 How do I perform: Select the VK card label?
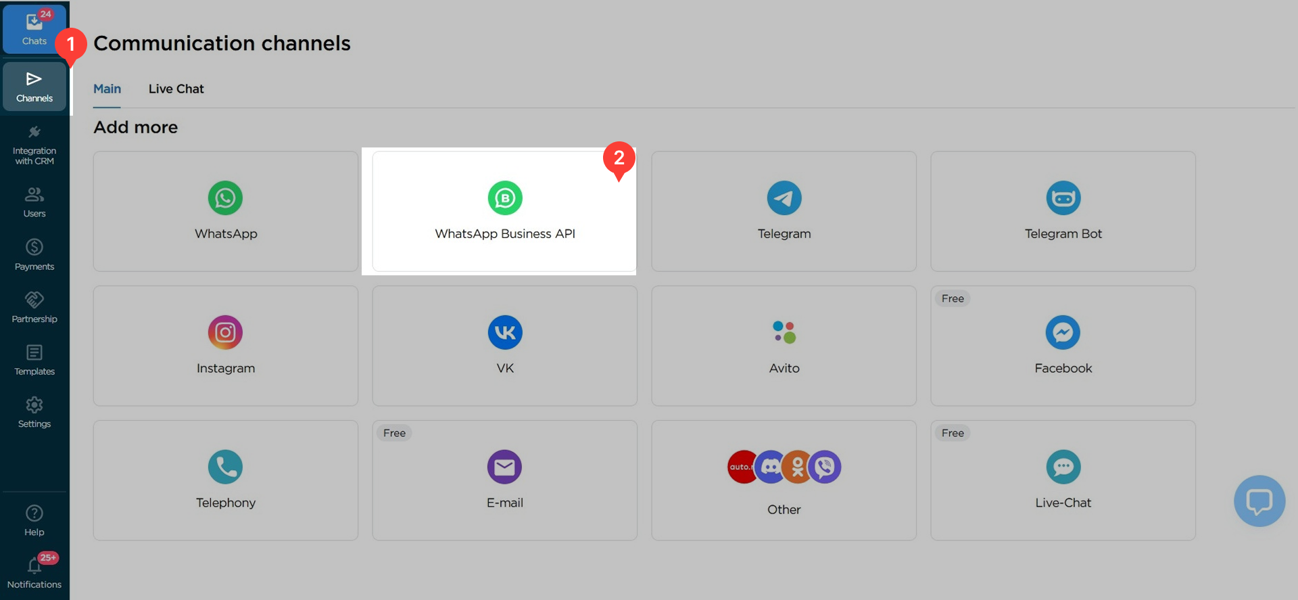click(x=505, y=368)
